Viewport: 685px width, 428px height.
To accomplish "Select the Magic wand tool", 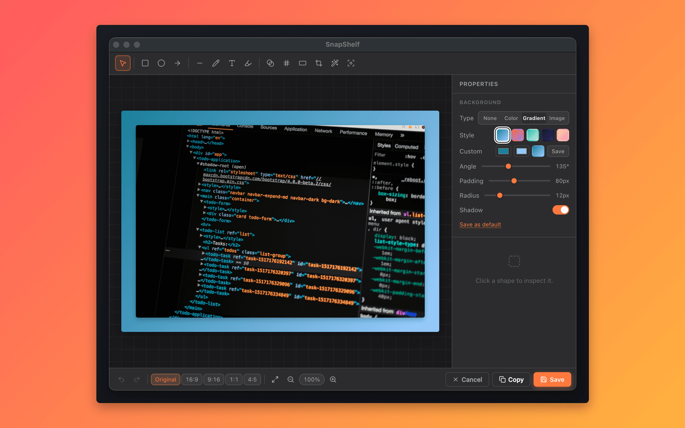I will (335, 63).
